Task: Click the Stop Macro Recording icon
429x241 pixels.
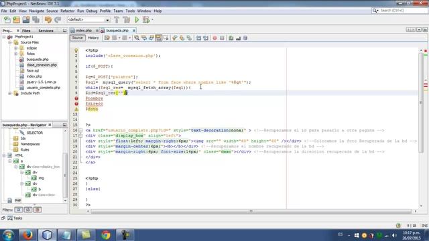Action: point(222,38)
